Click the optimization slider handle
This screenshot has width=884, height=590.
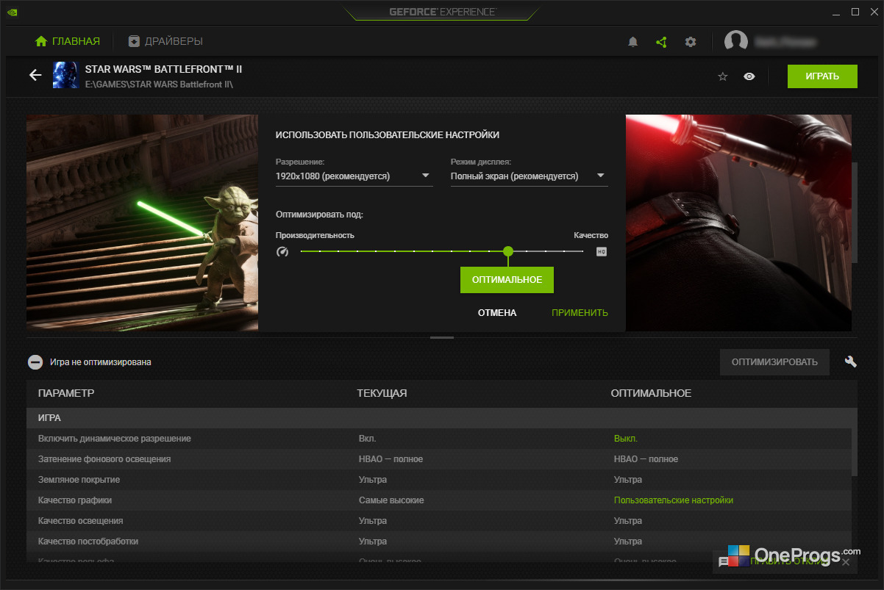508,251
